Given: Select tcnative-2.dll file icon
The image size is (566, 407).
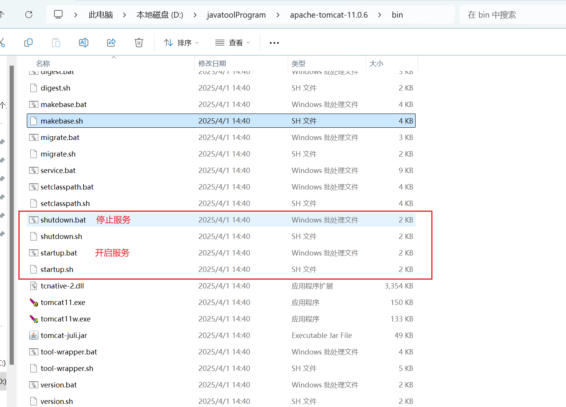Looking at the screenshot, I should click(x=34, y=286).
